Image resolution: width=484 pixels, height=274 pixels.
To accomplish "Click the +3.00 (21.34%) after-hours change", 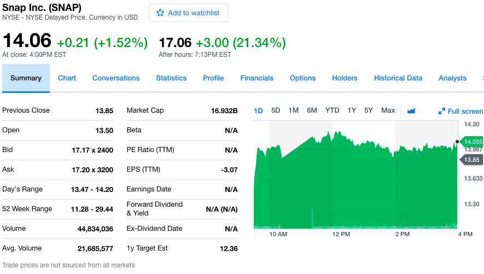I will pyautogui.click(x=241, y=43).
